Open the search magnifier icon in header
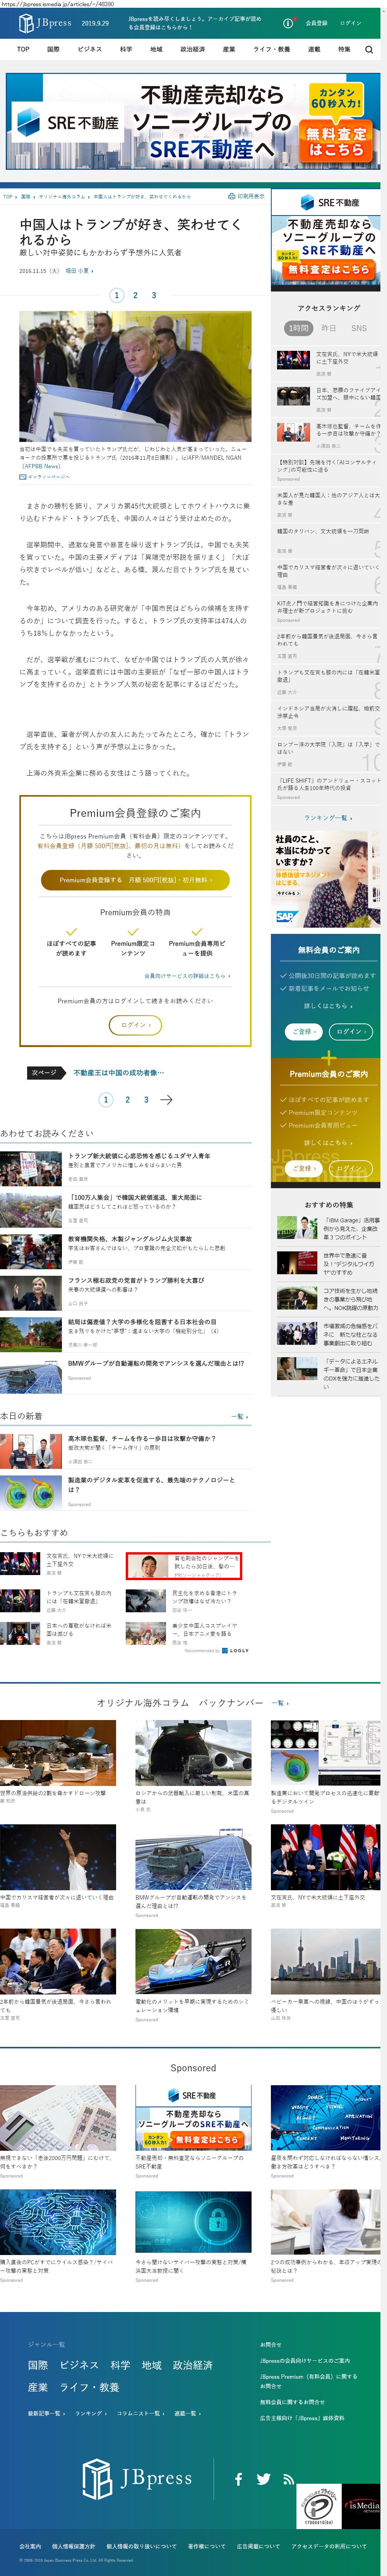Screen dimensions: 387x2576 pos(369,49)
